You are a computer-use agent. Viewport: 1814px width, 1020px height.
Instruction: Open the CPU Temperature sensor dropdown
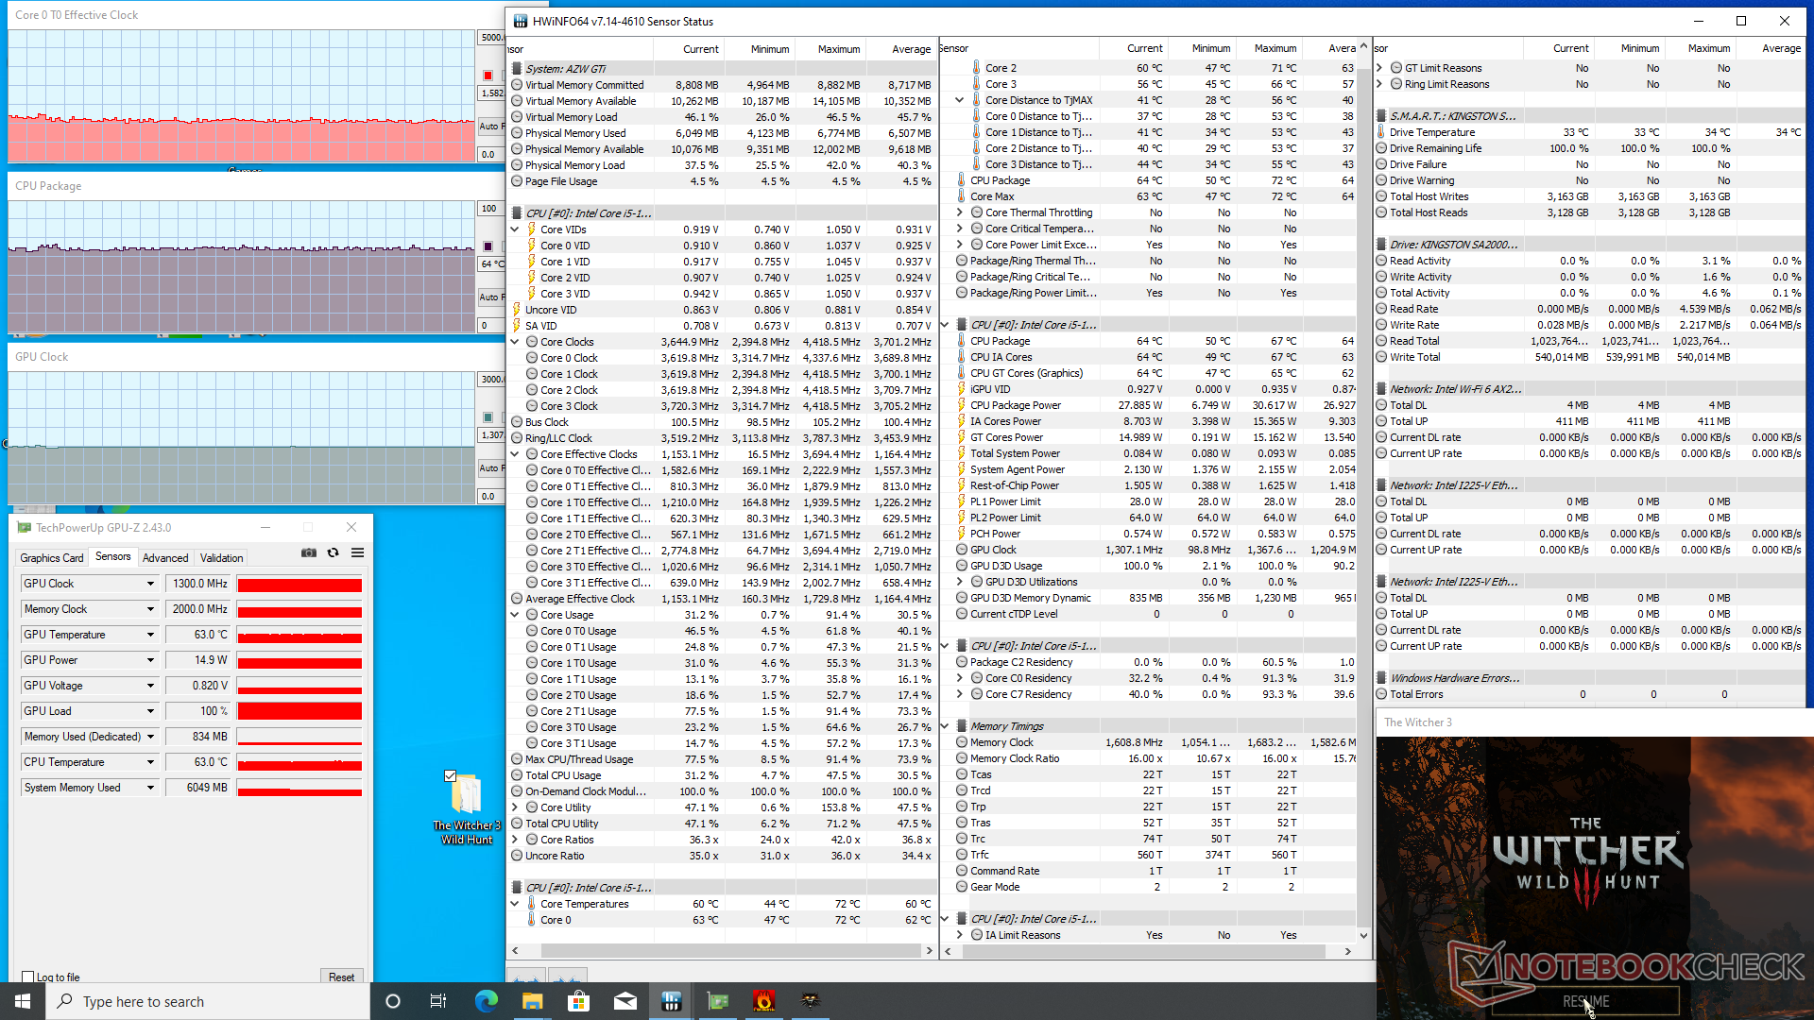click(150, 762)
